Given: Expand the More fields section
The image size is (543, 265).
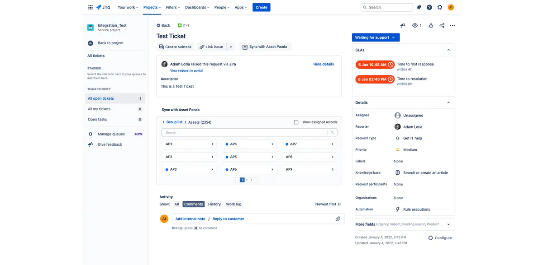Looking at the screenshot, I should pyautogui.click(x=448, y=224).
